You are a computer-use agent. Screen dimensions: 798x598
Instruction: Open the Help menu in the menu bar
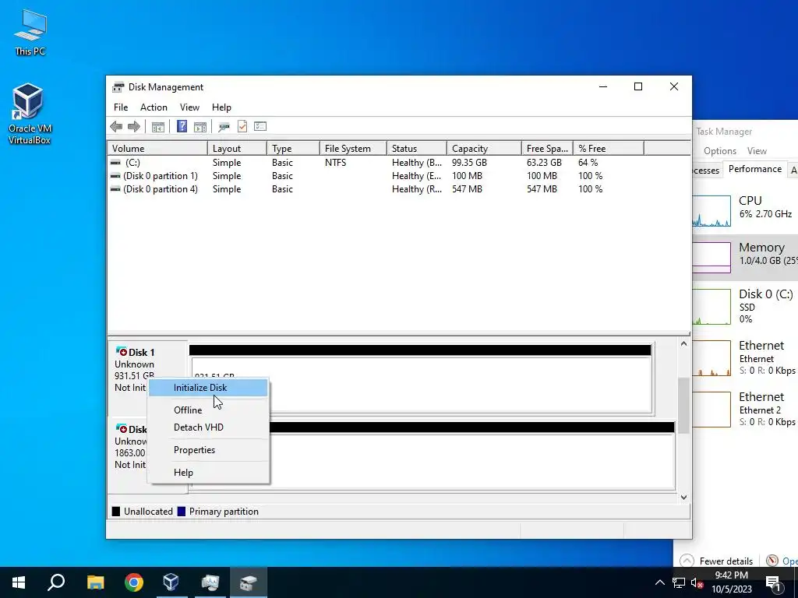[x=221, y=107]
